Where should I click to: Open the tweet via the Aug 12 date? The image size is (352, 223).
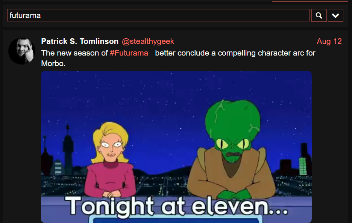pyautogui.click(x=329, y=41)
